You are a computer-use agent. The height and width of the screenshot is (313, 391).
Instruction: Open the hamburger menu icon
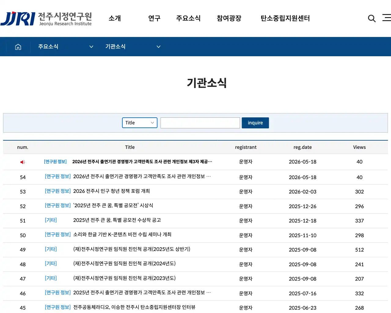pyautogui.click(x=387, y=18)
